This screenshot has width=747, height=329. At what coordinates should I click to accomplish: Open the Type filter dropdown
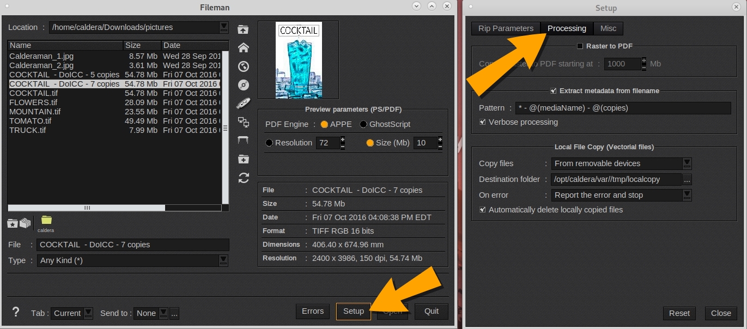pyautogui.click(x=223, y=260)
